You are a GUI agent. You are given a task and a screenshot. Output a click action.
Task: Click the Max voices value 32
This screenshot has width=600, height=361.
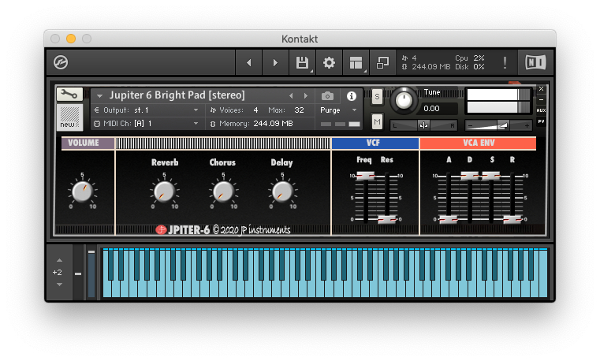click(299, 110)
